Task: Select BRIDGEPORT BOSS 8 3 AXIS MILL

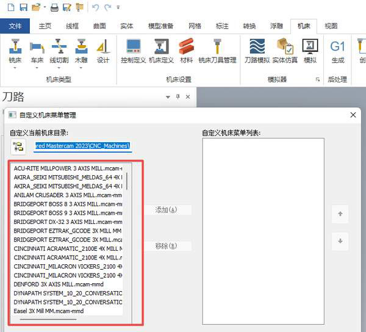Action: (x=68, y=204)
